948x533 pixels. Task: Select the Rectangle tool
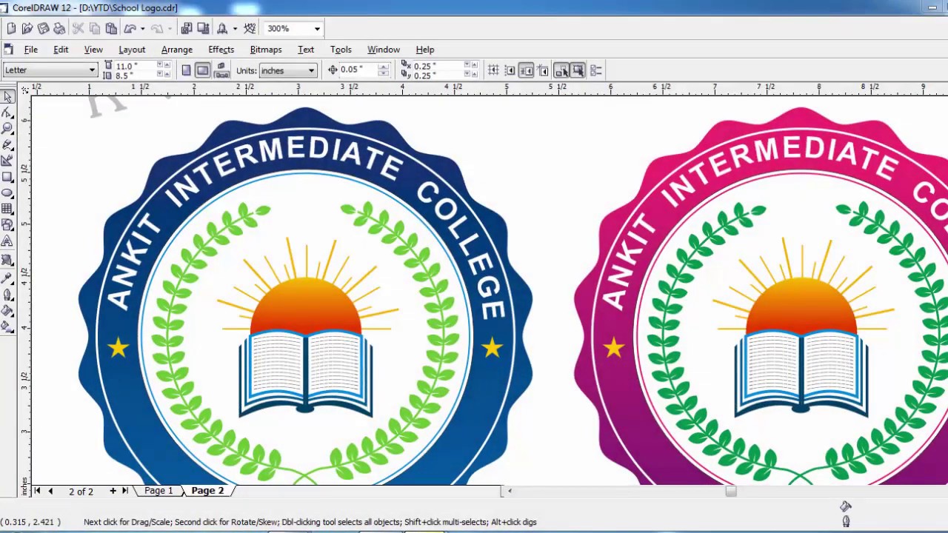click(x=7, y=177)
